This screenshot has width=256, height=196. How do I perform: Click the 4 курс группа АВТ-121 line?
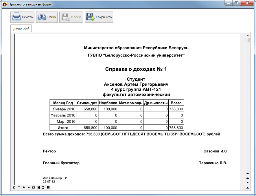pyautogui.click(x=136, y=89)
